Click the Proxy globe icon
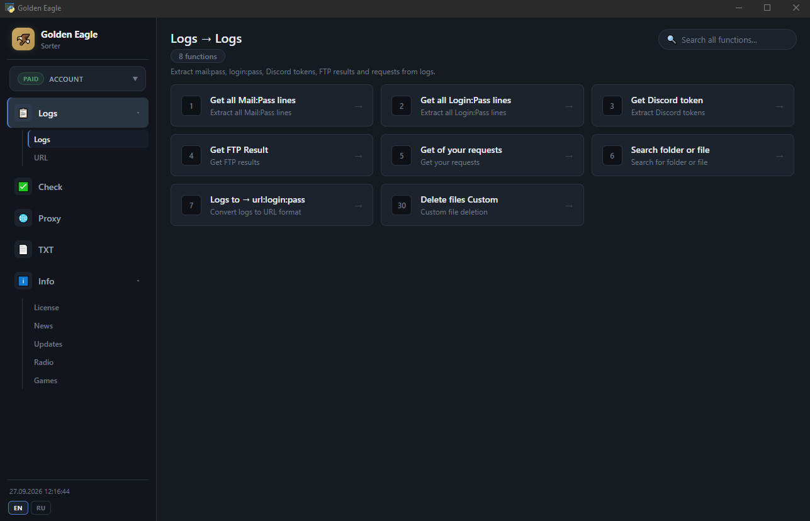 point(23,218)
